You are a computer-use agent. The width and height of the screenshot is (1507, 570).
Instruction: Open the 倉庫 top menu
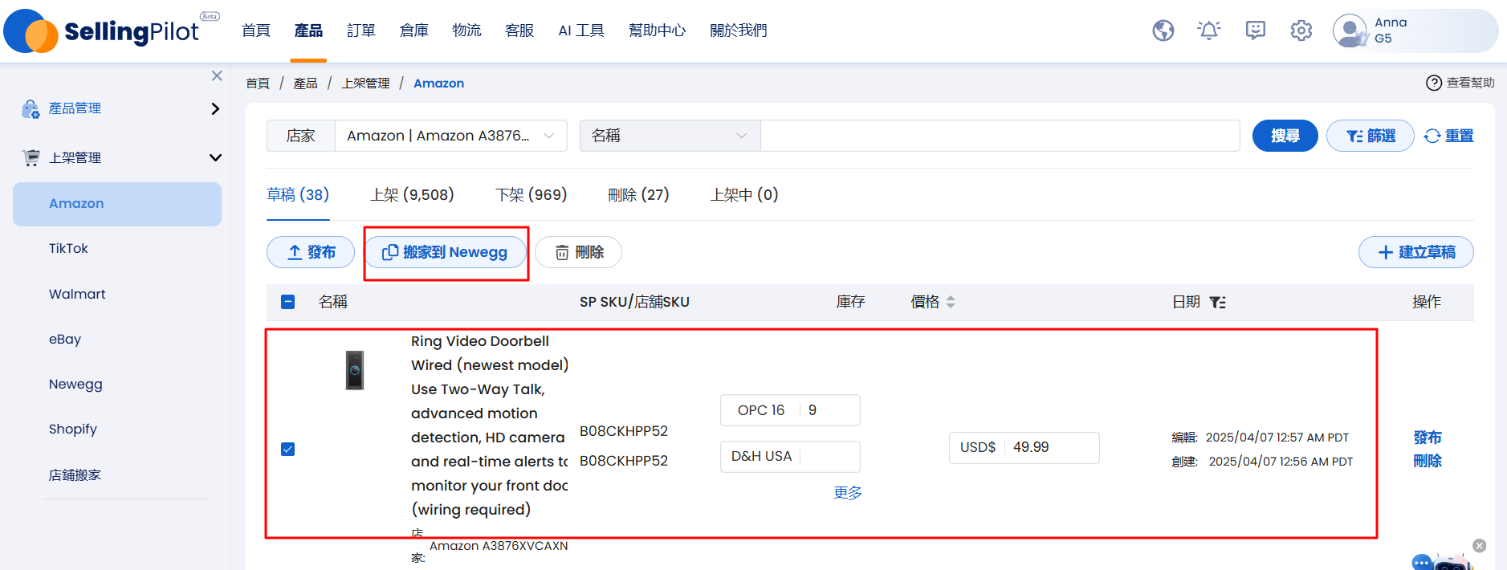414,31
